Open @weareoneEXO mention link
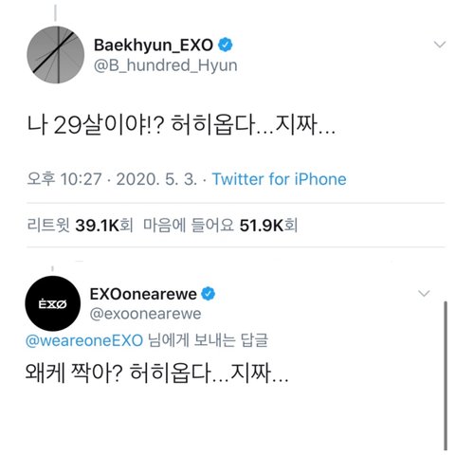This screenshot has height=455, width=455. coord(84,340)
